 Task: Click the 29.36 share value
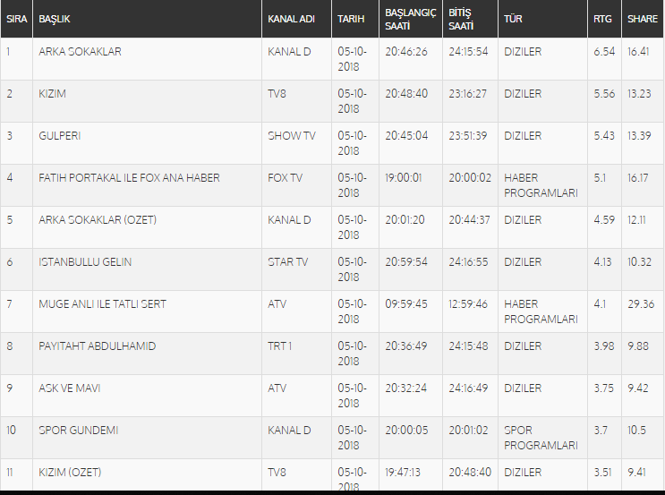tap(641, 303)
